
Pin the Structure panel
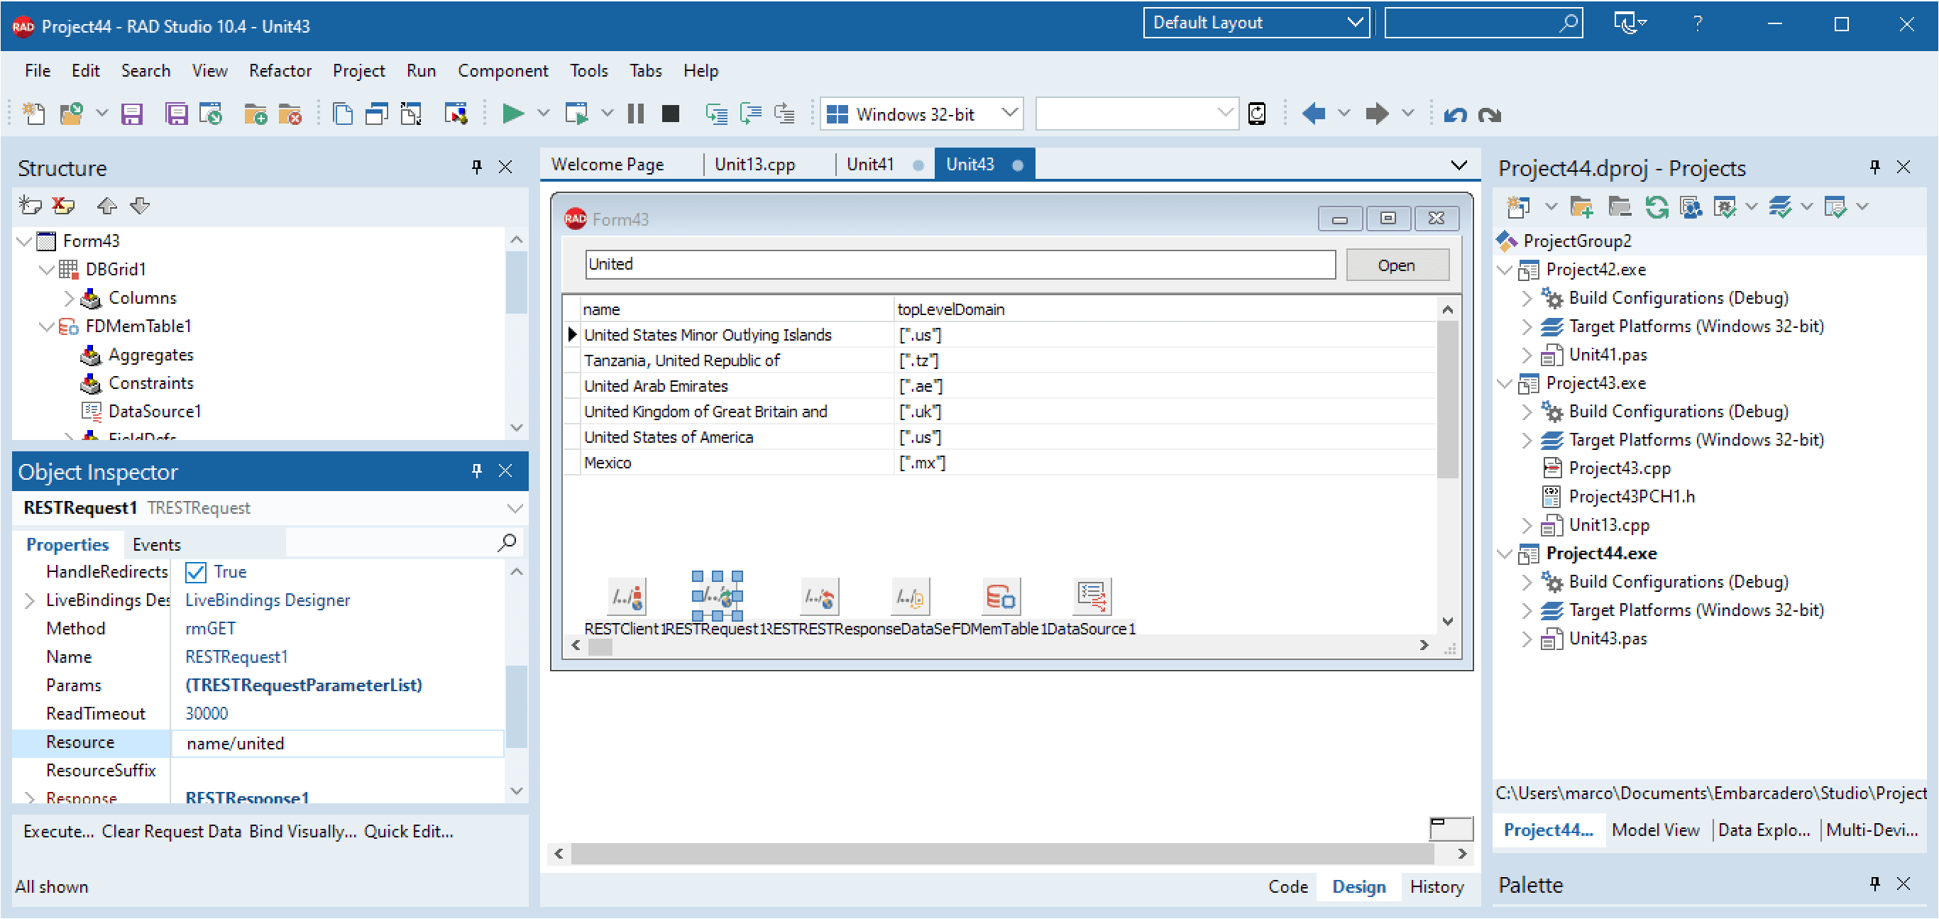point(476,167)
